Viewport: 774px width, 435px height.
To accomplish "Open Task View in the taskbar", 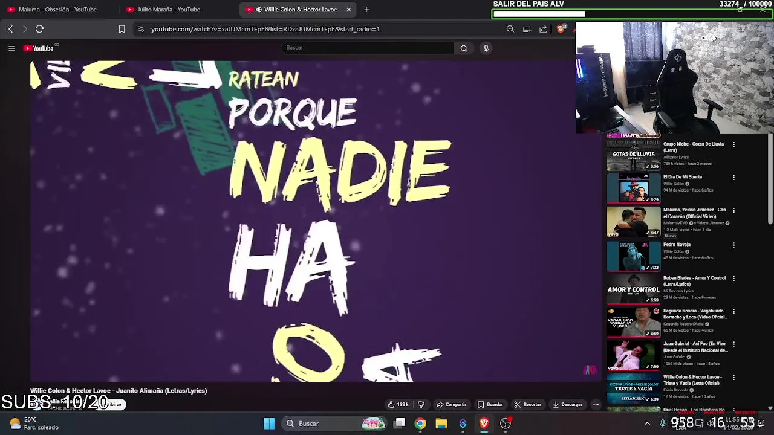I will [x=400, y=424].
